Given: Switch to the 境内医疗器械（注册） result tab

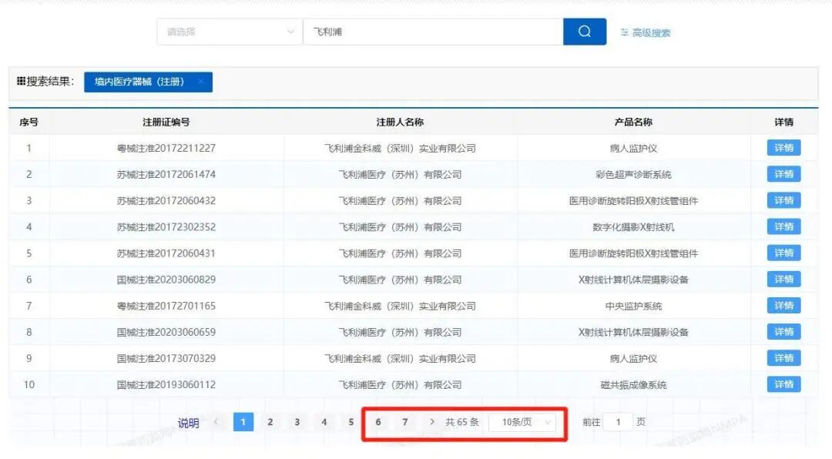Looking at the screenshot, I should coord(148,82).
